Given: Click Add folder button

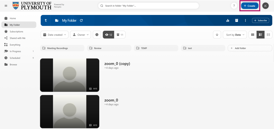Looking at the screenshot, I should coord(250,48).
